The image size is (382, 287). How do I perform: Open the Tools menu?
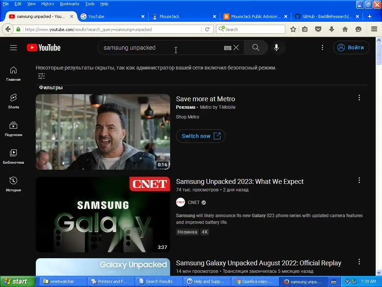pyautogui.click(x=90, y=4)
